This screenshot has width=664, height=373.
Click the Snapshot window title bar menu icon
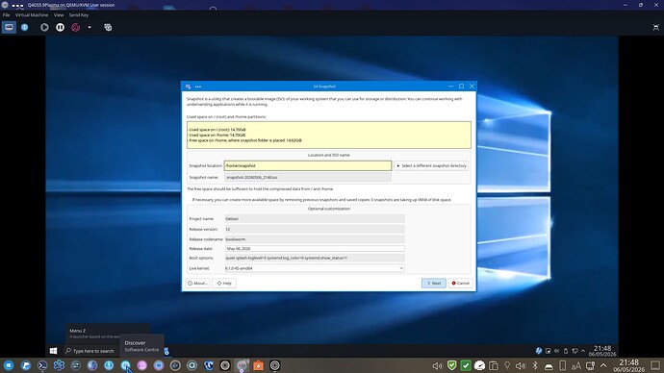click(x=198, y=87)
